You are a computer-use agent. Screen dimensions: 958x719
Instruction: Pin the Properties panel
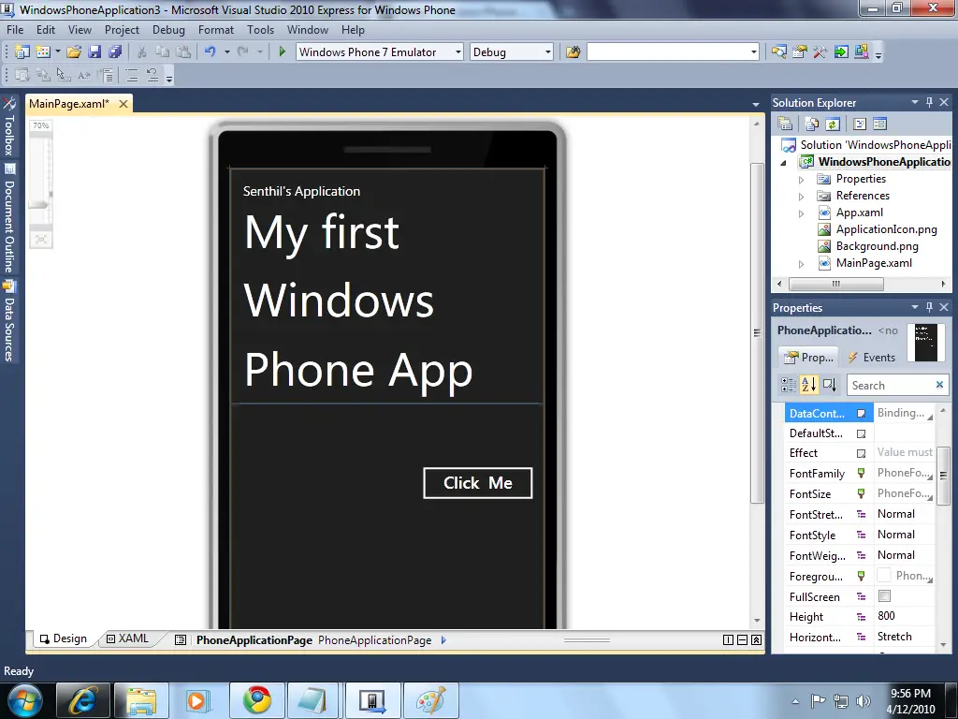pyautogui.click(x=929, y=307)
